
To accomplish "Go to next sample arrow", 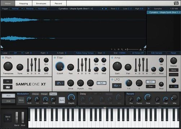I will point(106,9).
